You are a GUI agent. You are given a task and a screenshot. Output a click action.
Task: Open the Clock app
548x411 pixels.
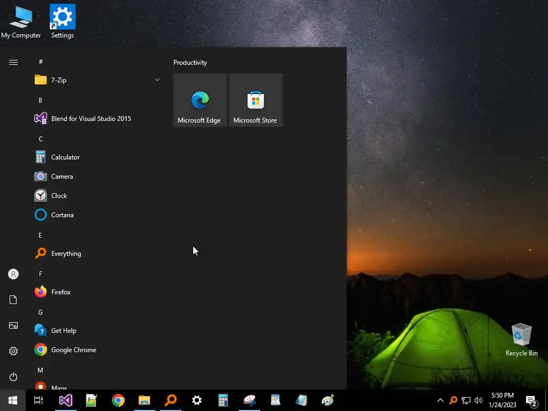coord(98,196)
